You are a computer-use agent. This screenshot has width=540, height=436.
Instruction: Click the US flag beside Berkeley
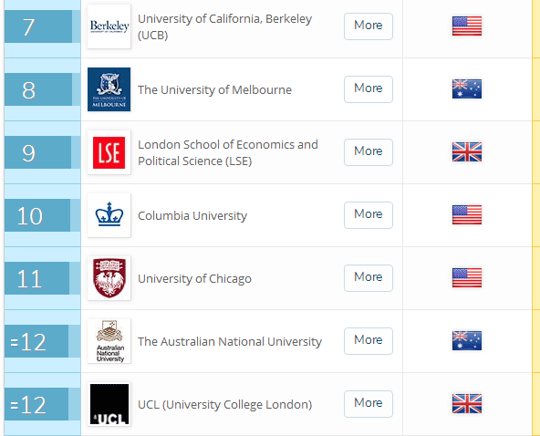(x=467, y=26)
